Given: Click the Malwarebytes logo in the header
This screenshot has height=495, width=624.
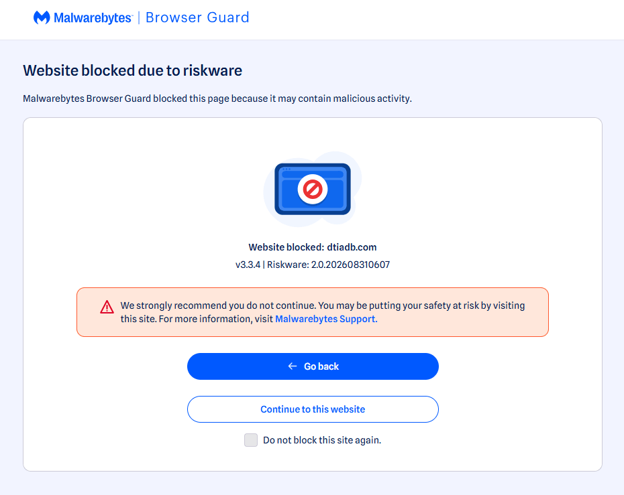Looking at the screenshot, I should [83, 17].
